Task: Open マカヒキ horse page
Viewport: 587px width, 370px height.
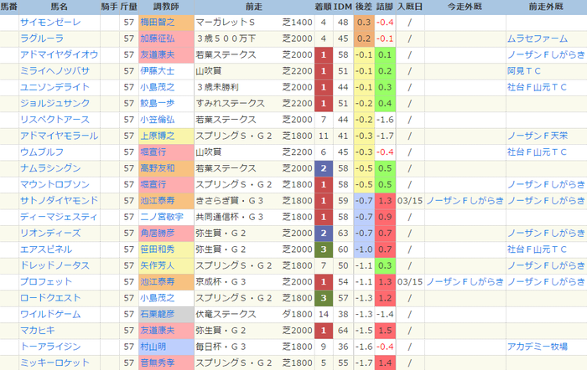Action: pos(38,331)
